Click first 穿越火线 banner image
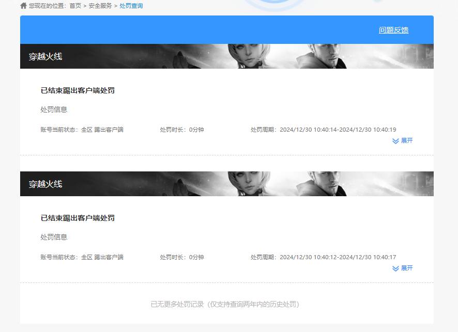This screenshot has height=332, width=458. pyautogui.click(x=226, y=56)
